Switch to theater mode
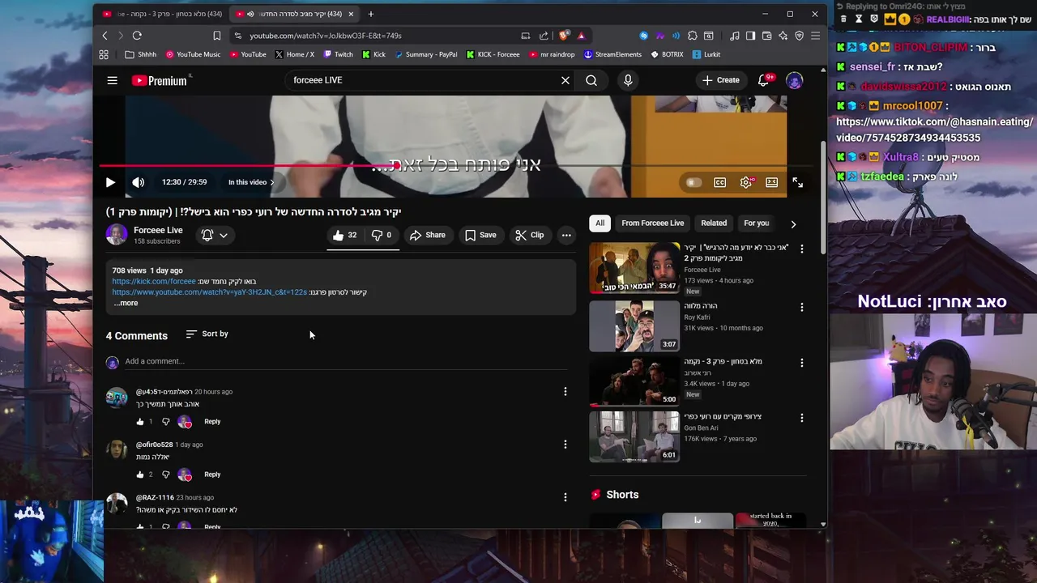The image size is (1037, 583). (771, 182)
